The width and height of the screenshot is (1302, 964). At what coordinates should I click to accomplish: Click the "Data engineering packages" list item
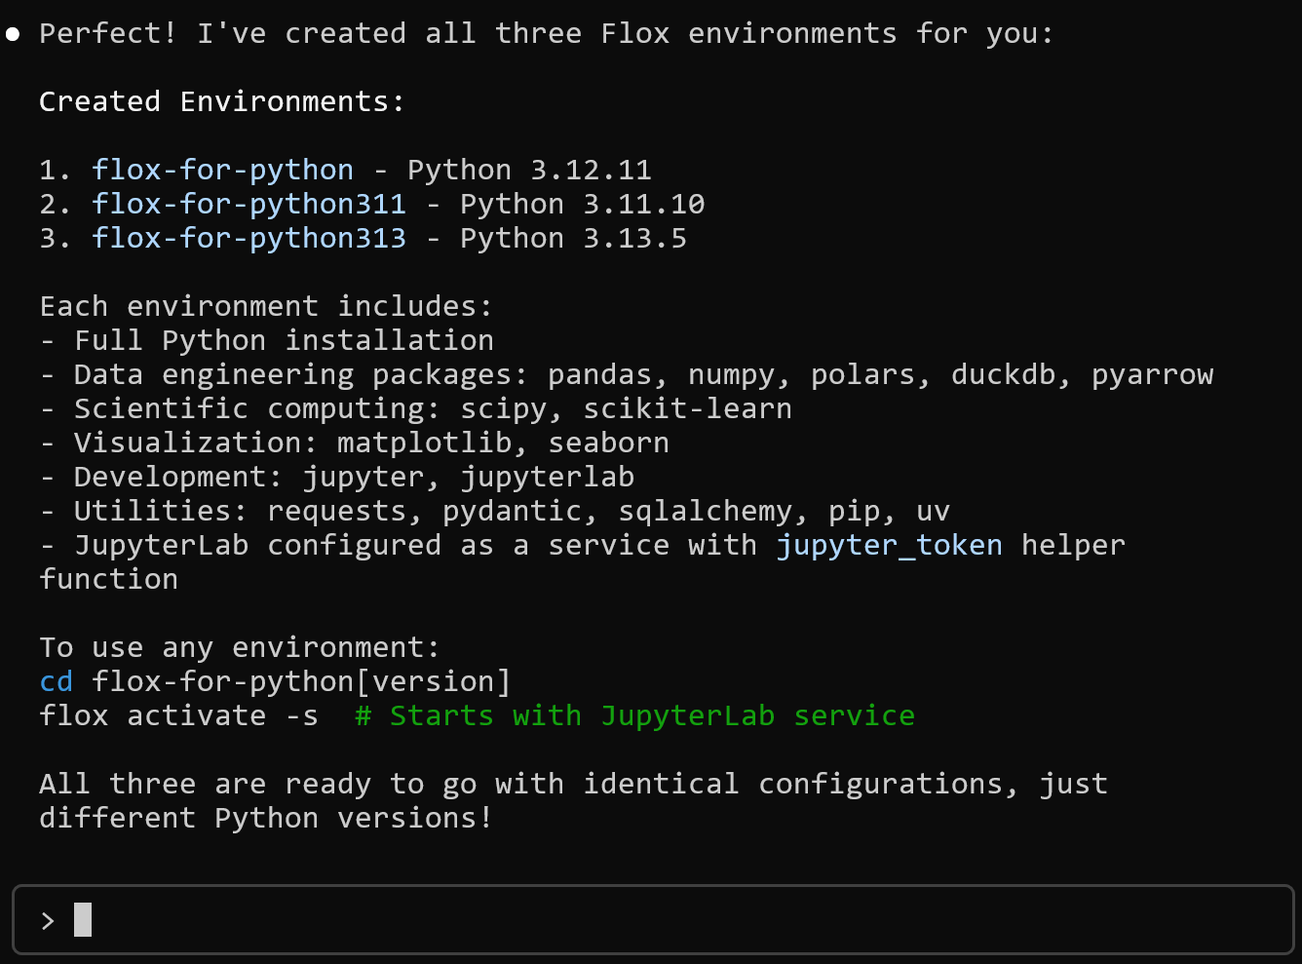pyautogui.click(x=643, y=374)
